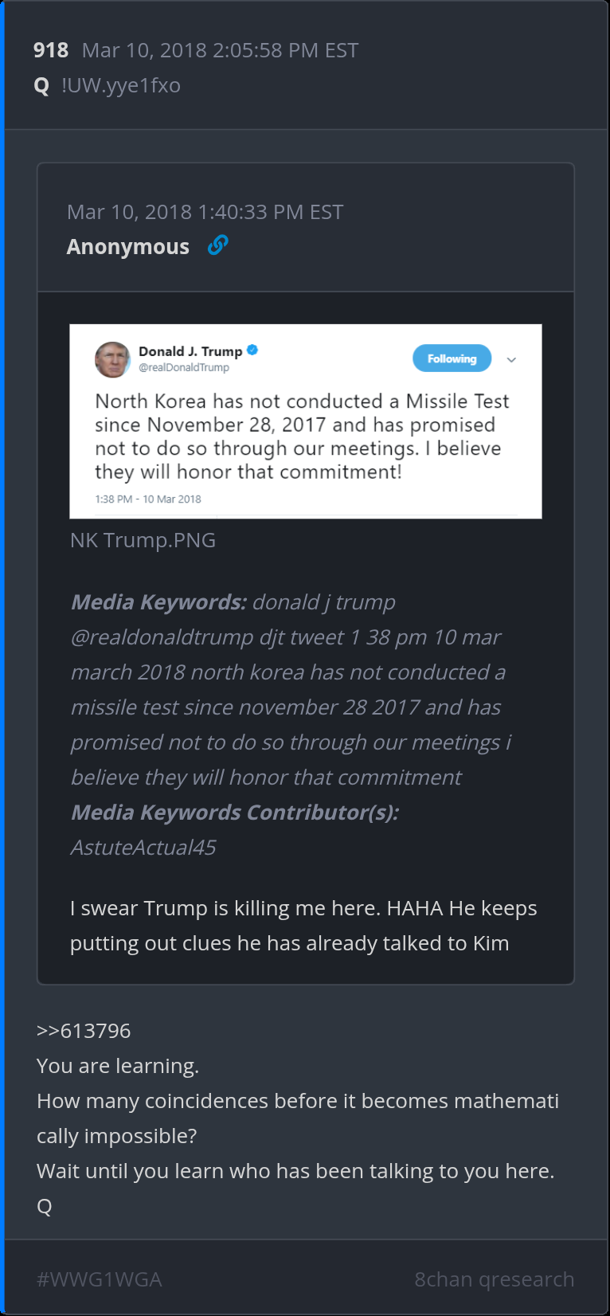Click post number 918
The height and width of the screenshot is (1316, 610).
[51, 50]
